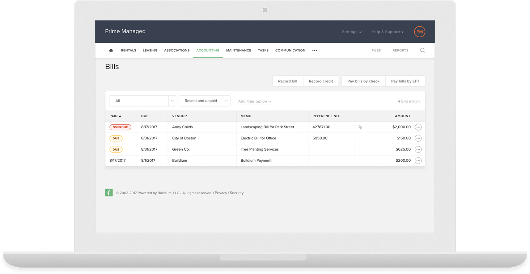Screen dimensions: 530x274
Task: Click the DUE badge for City of Boston
Action: click(116, 138)
